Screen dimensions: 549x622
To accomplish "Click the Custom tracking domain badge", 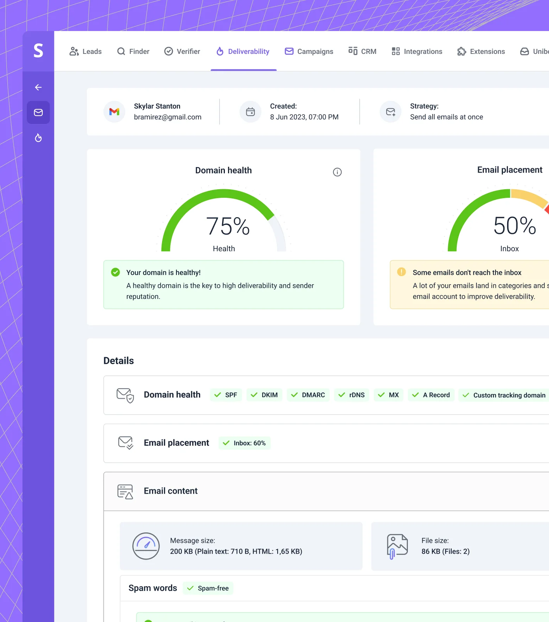I will [504, 395].
